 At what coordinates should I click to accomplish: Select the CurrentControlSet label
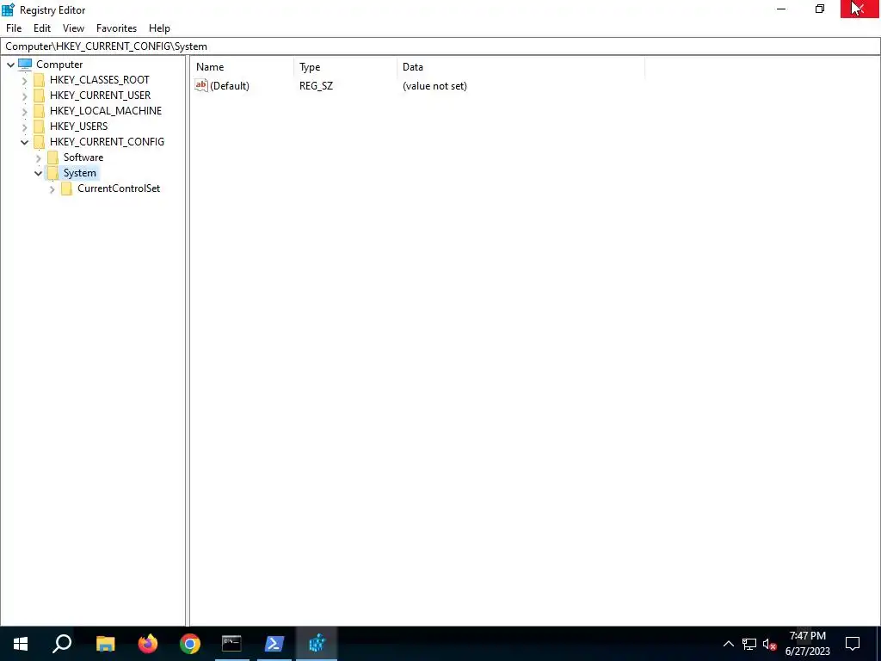(119, 188)
